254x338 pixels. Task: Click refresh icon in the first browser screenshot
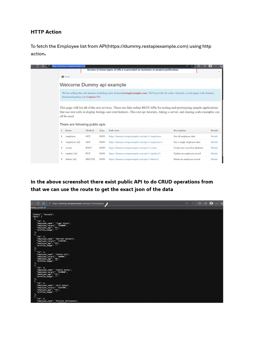pos(37,66)
